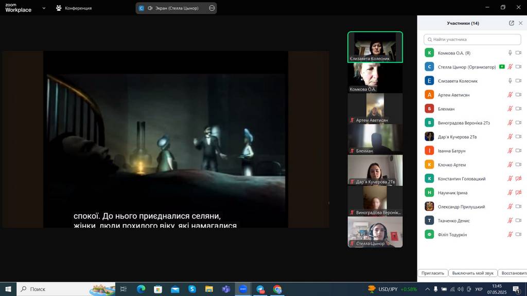Viewport: 527px width, 296px height.
Task: Select Блехман video thumbnail
Action: click(x=375, y=139)
